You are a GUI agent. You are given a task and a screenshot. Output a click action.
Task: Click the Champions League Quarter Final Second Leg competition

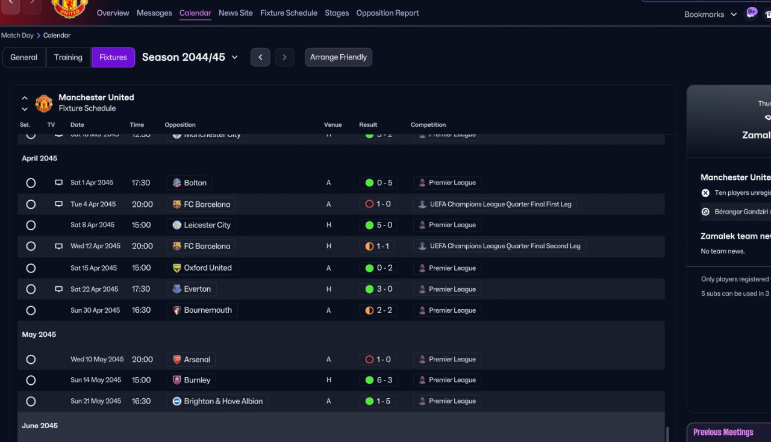499,246
